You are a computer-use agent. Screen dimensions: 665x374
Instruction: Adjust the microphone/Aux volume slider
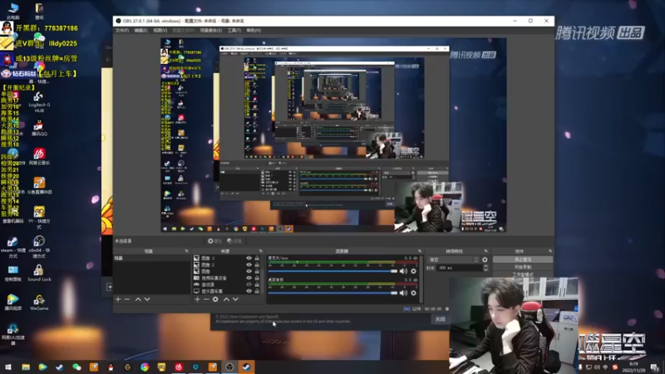[x=332, y=271]
